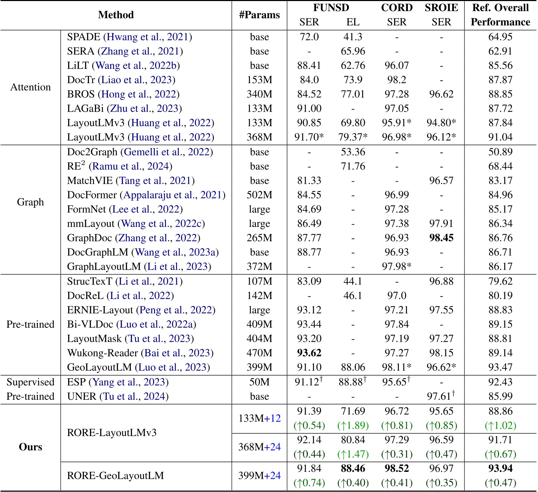The height and width of the screenshot is (492, 538).
Task: Select the bold 98.45 SROIE score cell
Action: click(442, 237)
